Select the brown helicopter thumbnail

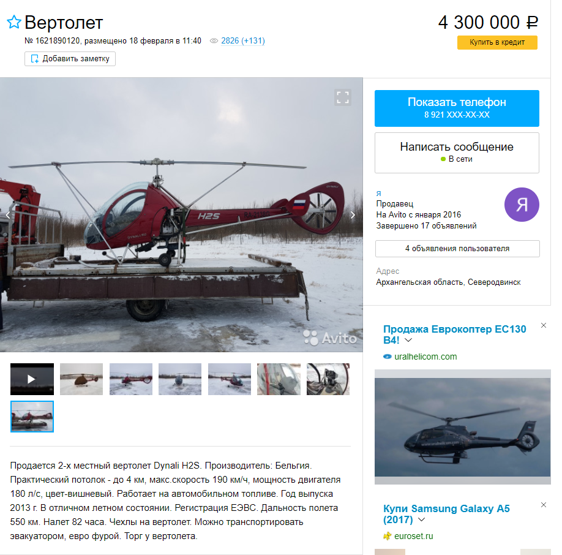click(x=81, y=379)
